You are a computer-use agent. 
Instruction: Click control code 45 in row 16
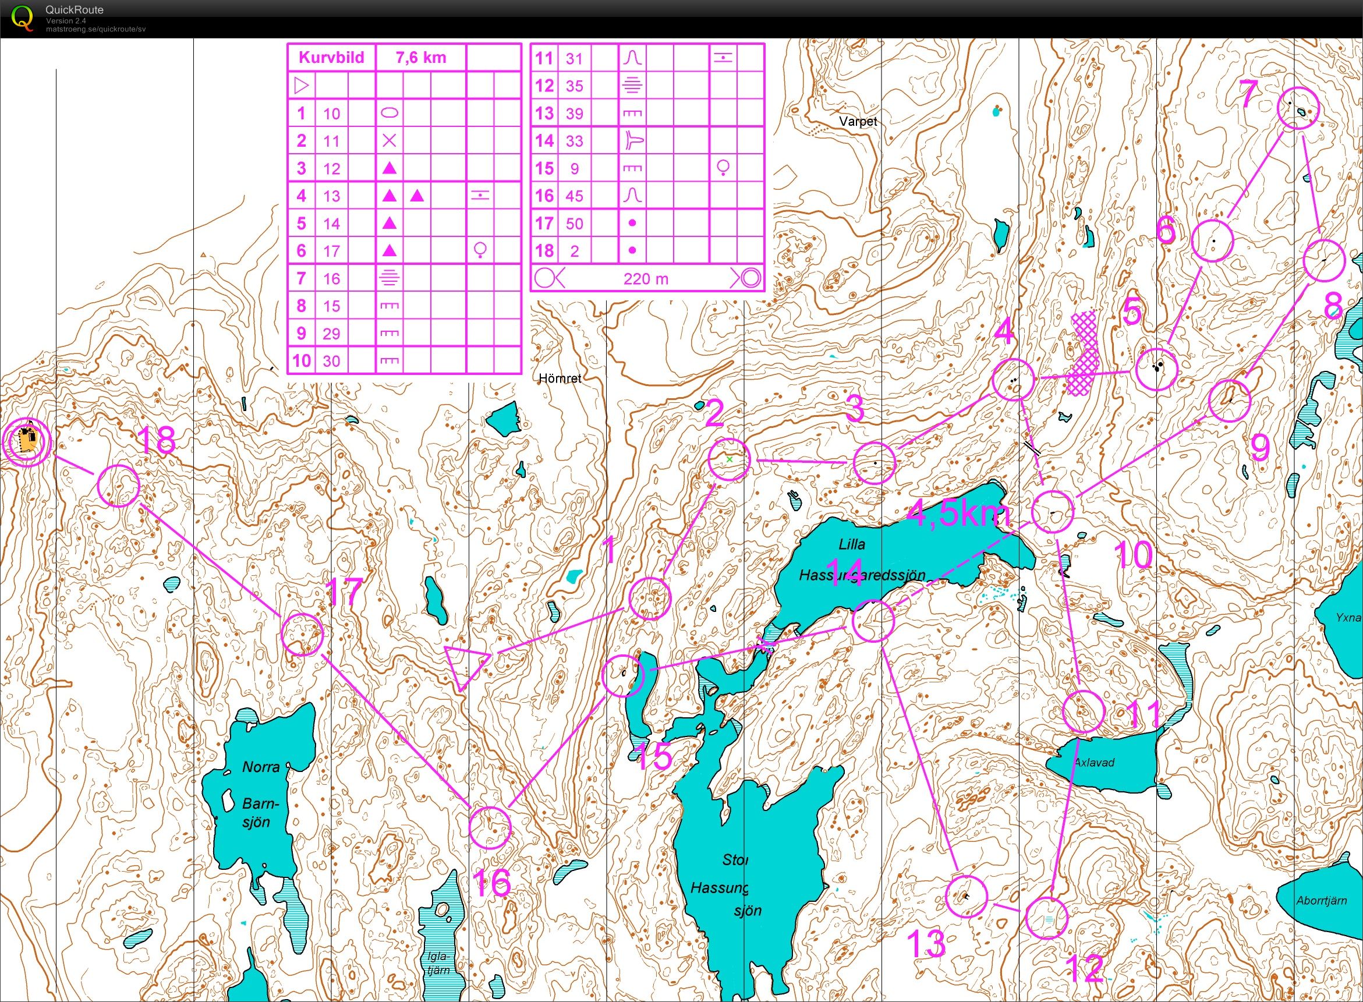[x=575, y=196]
